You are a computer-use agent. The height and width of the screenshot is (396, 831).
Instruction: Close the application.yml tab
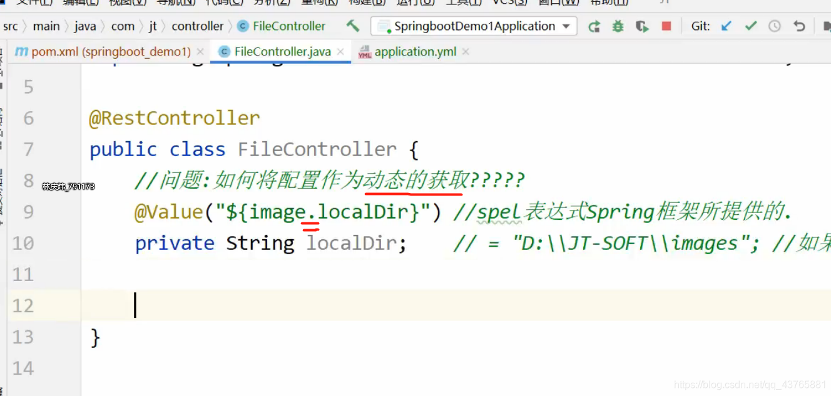tap(466, 52)
